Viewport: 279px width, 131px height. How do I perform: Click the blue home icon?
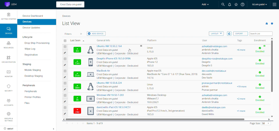tap(266, 23)
